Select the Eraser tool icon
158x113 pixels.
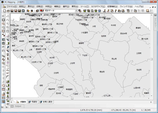tap(8, 47)
